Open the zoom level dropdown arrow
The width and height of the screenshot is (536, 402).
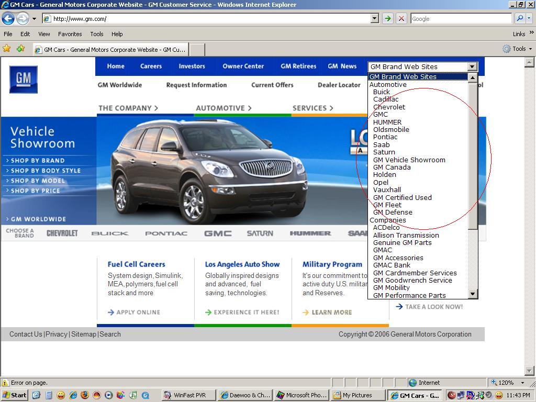pos(522,383)
